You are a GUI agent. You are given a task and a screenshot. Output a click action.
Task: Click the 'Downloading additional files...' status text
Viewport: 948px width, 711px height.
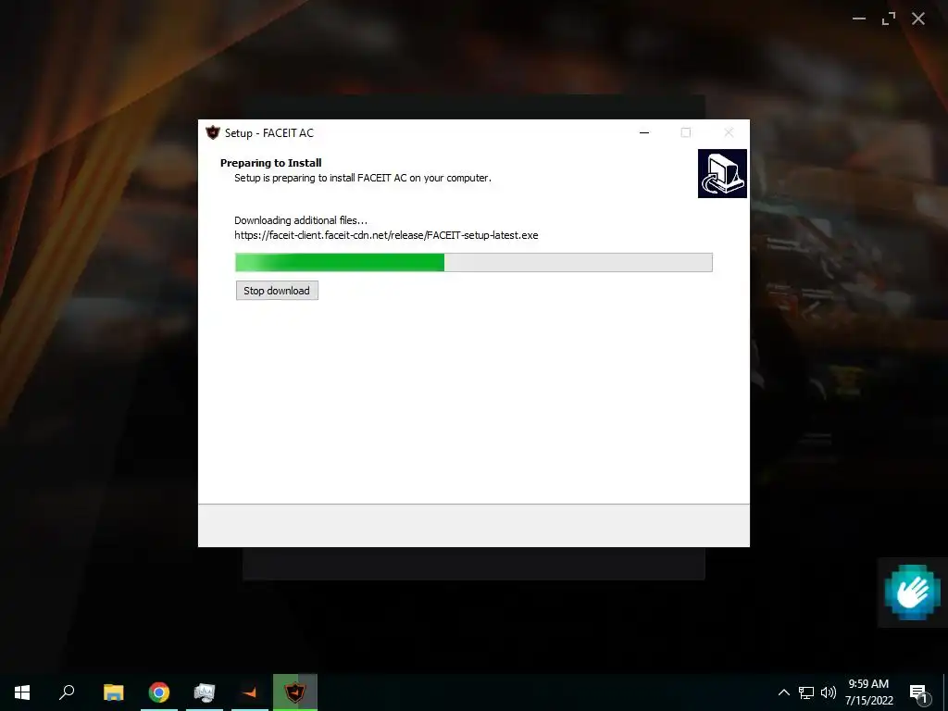click(301, 220)
